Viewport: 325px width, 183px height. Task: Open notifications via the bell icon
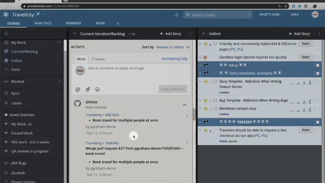click(177, 15)
